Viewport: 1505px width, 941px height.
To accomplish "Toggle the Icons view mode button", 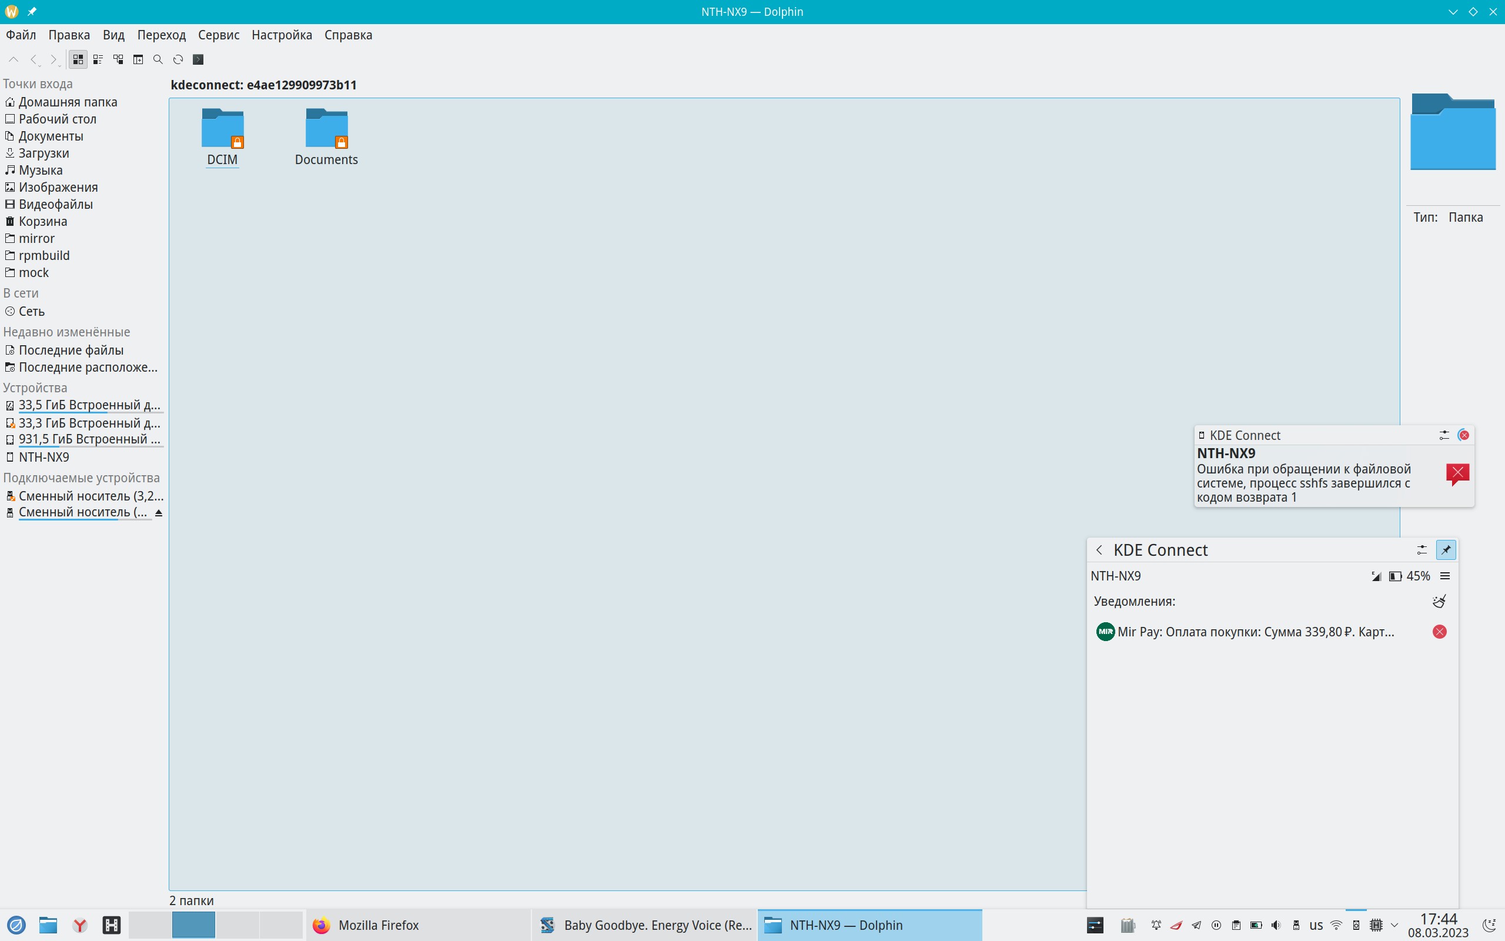I will click(78, 60).
